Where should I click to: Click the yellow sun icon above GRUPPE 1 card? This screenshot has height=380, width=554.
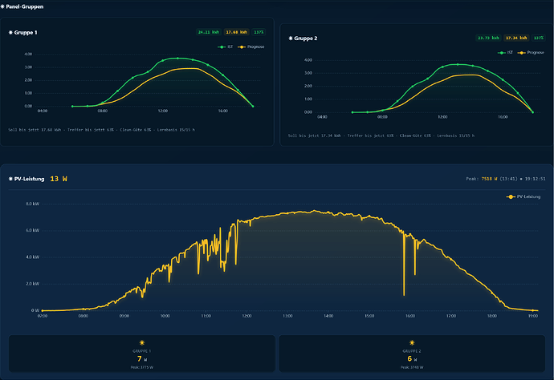pyautogui.click(x=142, y=342)
